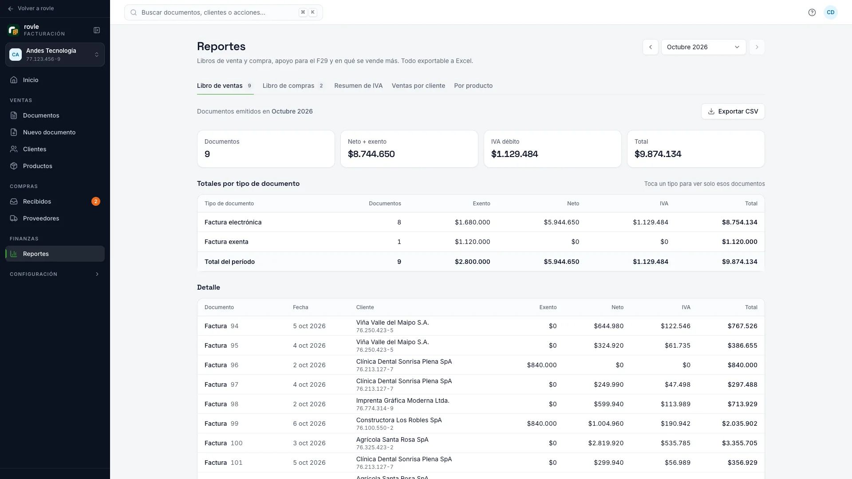This screenshot has width=852, height=479.
Task: Filter by the Factura exenta row
Action: point(481,242)
